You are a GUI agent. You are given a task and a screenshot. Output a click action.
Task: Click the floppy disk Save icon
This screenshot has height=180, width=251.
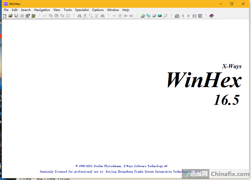click(x=16, y=16)
